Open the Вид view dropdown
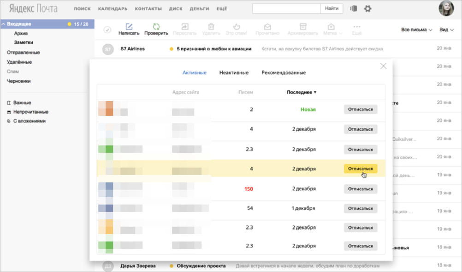The height and width of the screenshot is (272, 462). [446, 30]
